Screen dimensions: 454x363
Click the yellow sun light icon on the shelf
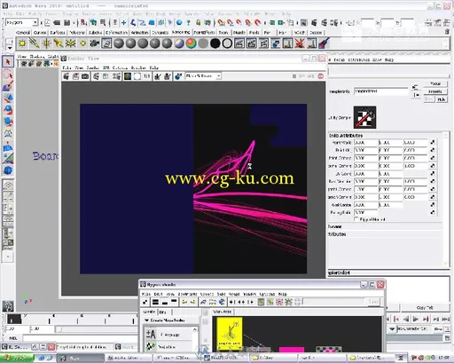pyautogui.click(x=22, y=43)
